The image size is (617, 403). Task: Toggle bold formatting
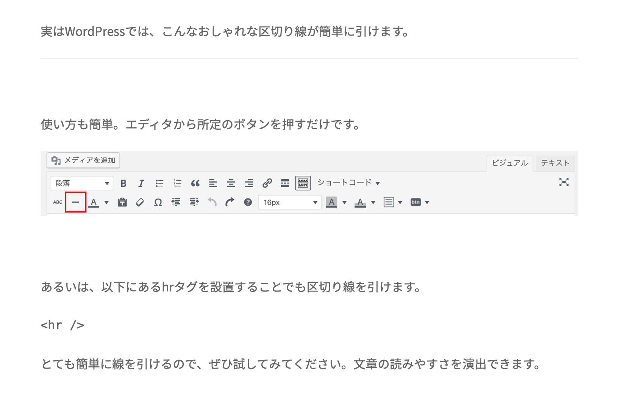123,183
